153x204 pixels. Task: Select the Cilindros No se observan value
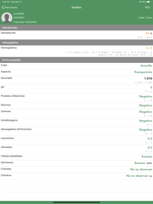click(137, 176)
